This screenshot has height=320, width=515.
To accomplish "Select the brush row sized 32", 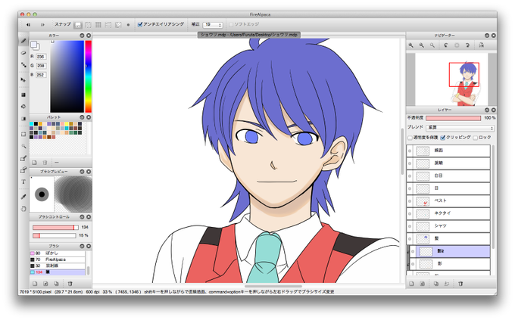I will tap(58, 266).
